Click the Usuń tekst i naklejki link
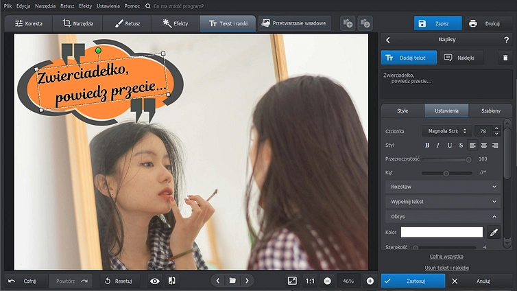This screenshot has width=517, height=291. 445,268
